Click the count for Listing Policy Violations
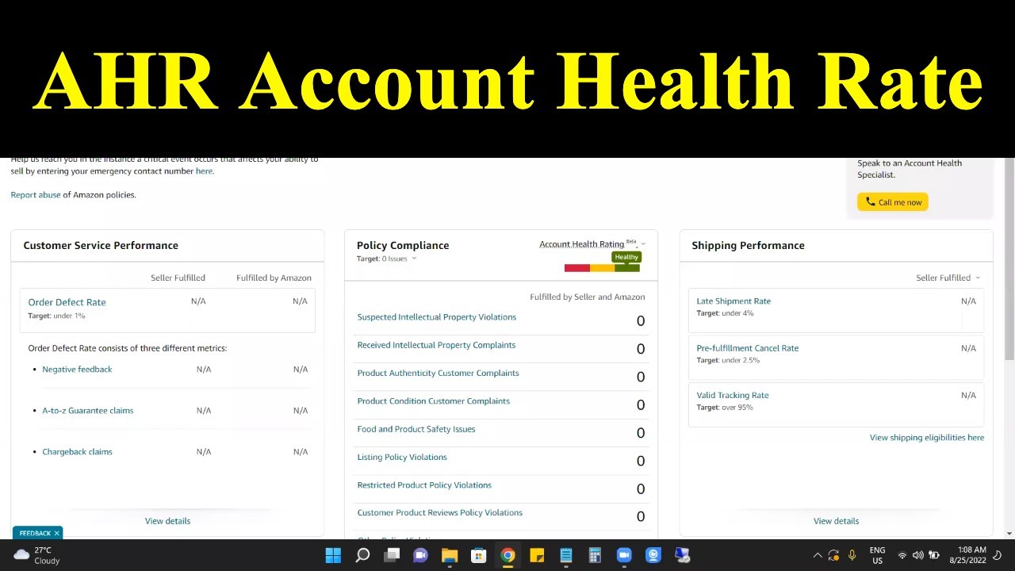Viewport: 1015px width, 571px height. pyautogui.click(x=641, y=461)
